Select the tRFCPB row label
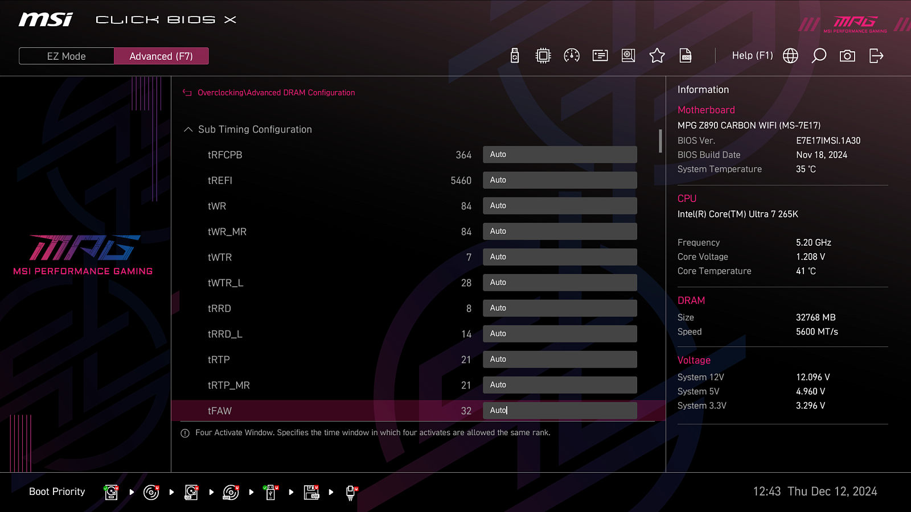 coord(225,155)
